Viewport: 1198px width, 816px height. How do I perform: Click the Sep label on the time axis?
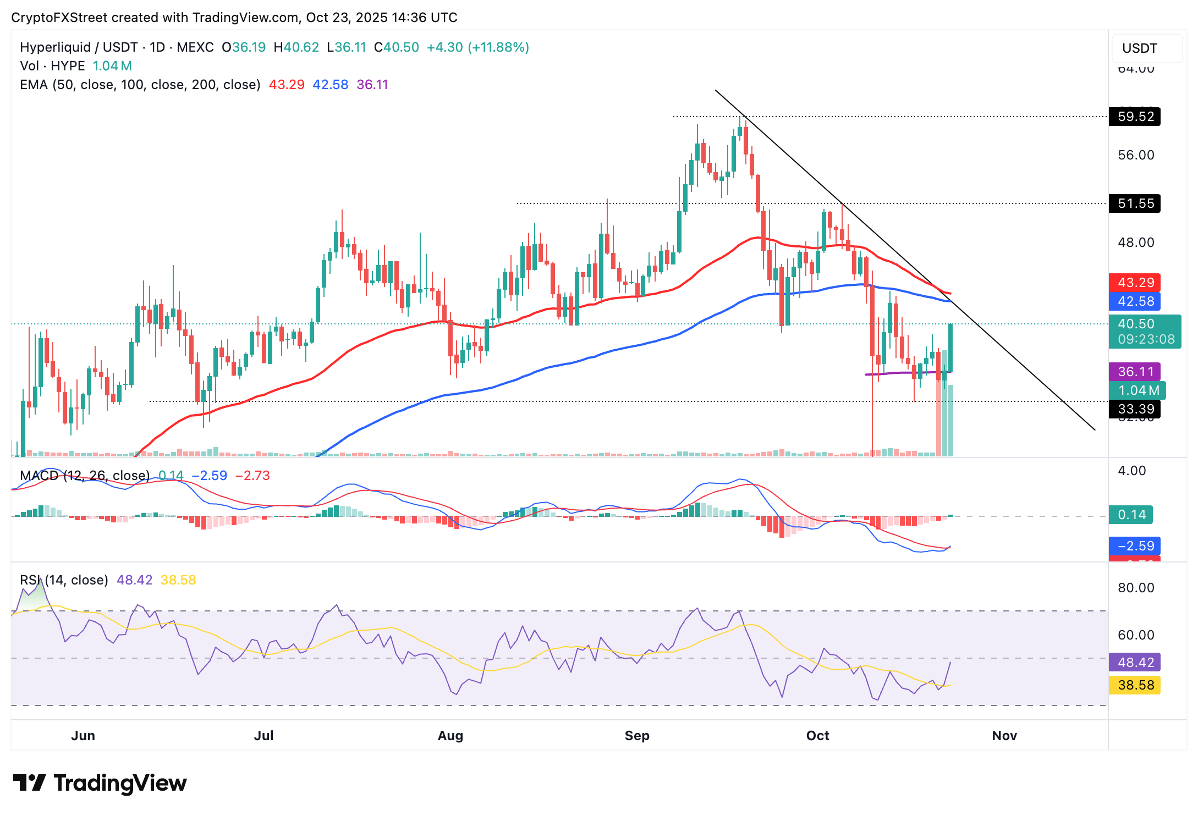click(x=637, y=736)
